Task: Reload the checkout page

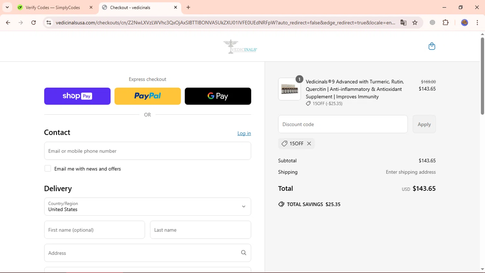Action: tap(34, 23)
